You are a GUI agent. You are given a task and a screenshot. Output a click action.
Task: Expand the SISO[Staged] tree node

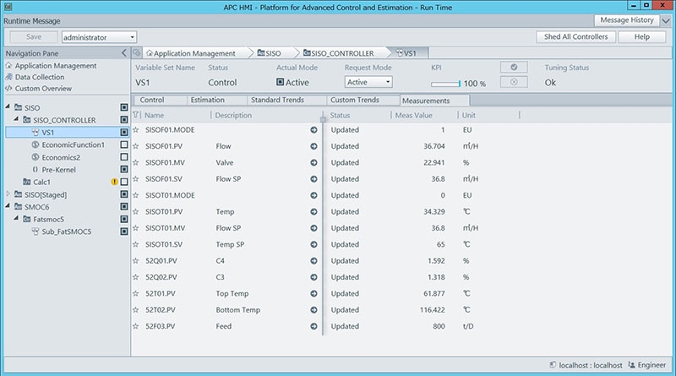[8, 194]
